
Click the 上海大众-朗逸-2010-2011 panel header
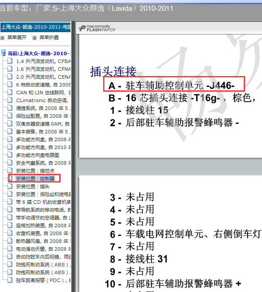pyautogui.click(x=35, y=27)
